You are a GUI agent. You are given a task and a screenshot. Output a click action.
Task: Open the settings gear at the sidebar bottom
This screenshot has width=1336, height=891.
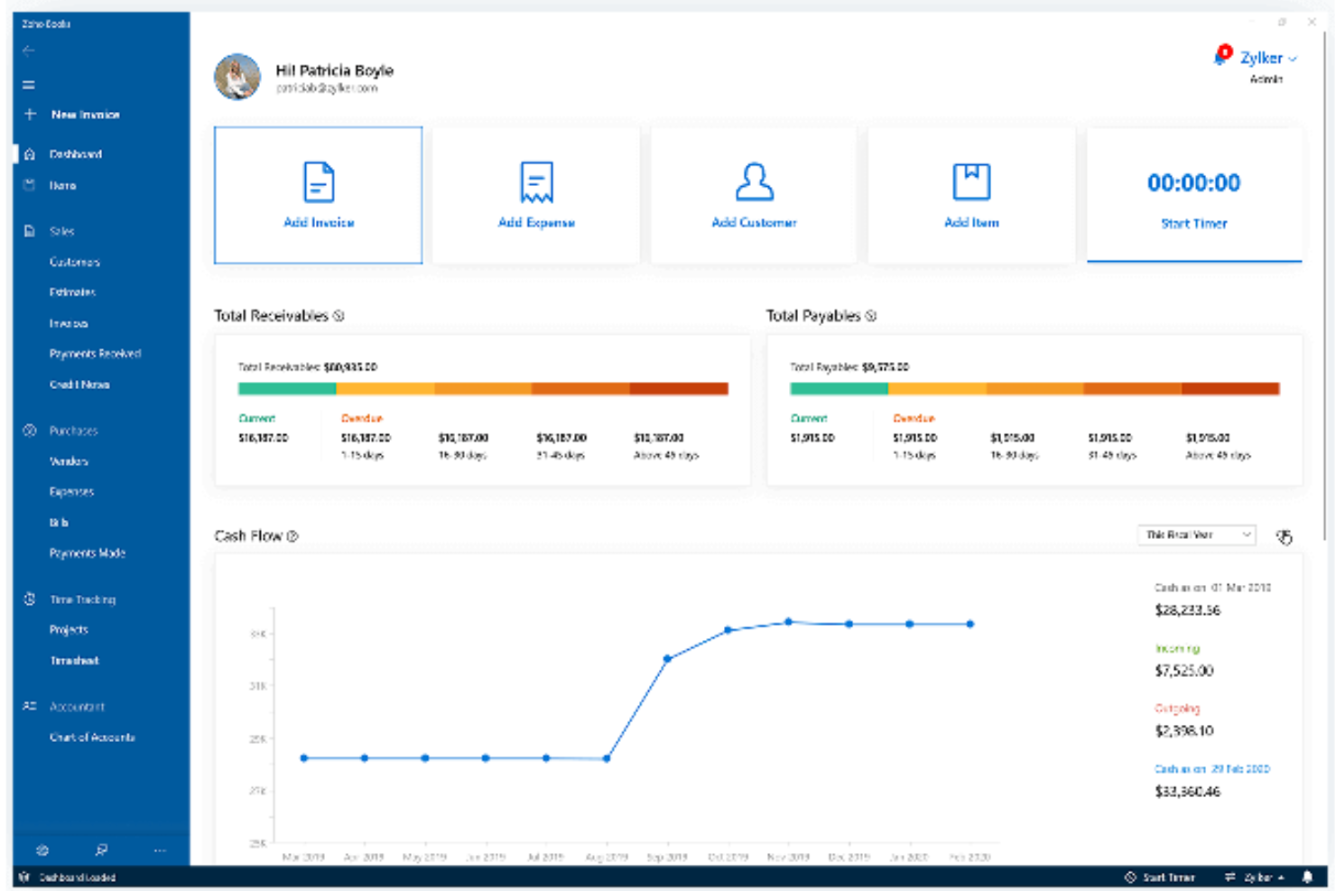42,849
